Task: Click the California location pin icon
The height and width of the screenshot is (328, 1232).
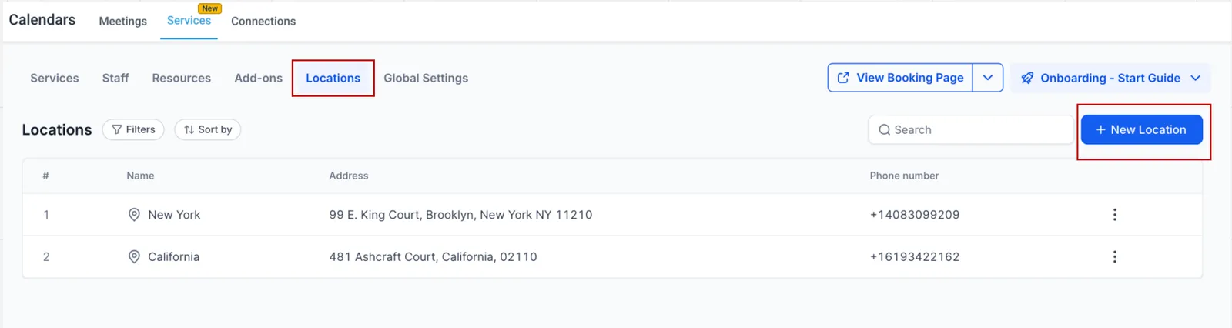Action: (x=134, y=257)
